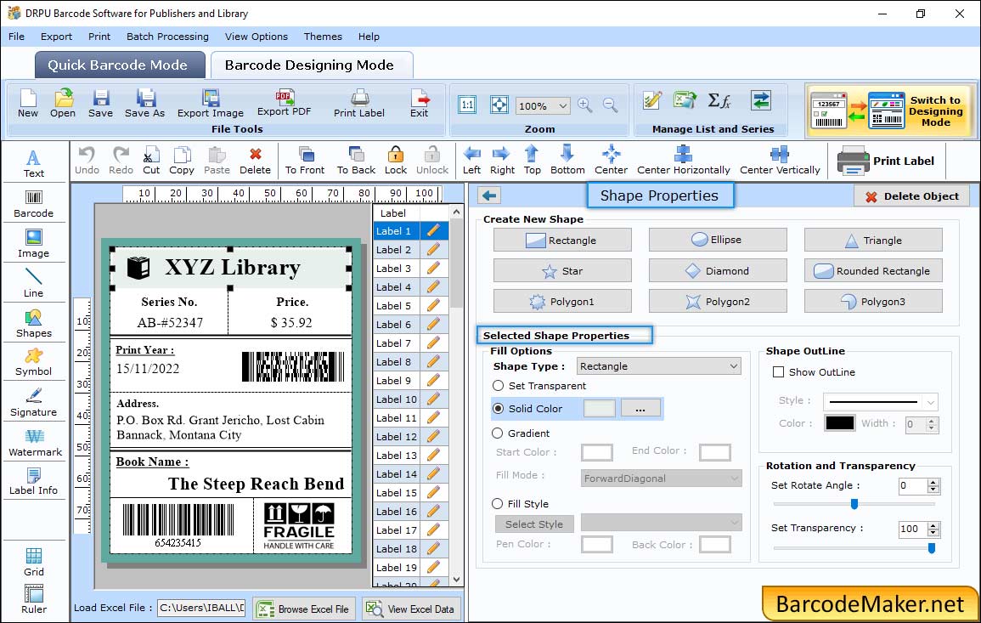This screenshot has width=981, height=623.
Task: Click the Delete Object button
Action: 911,196
